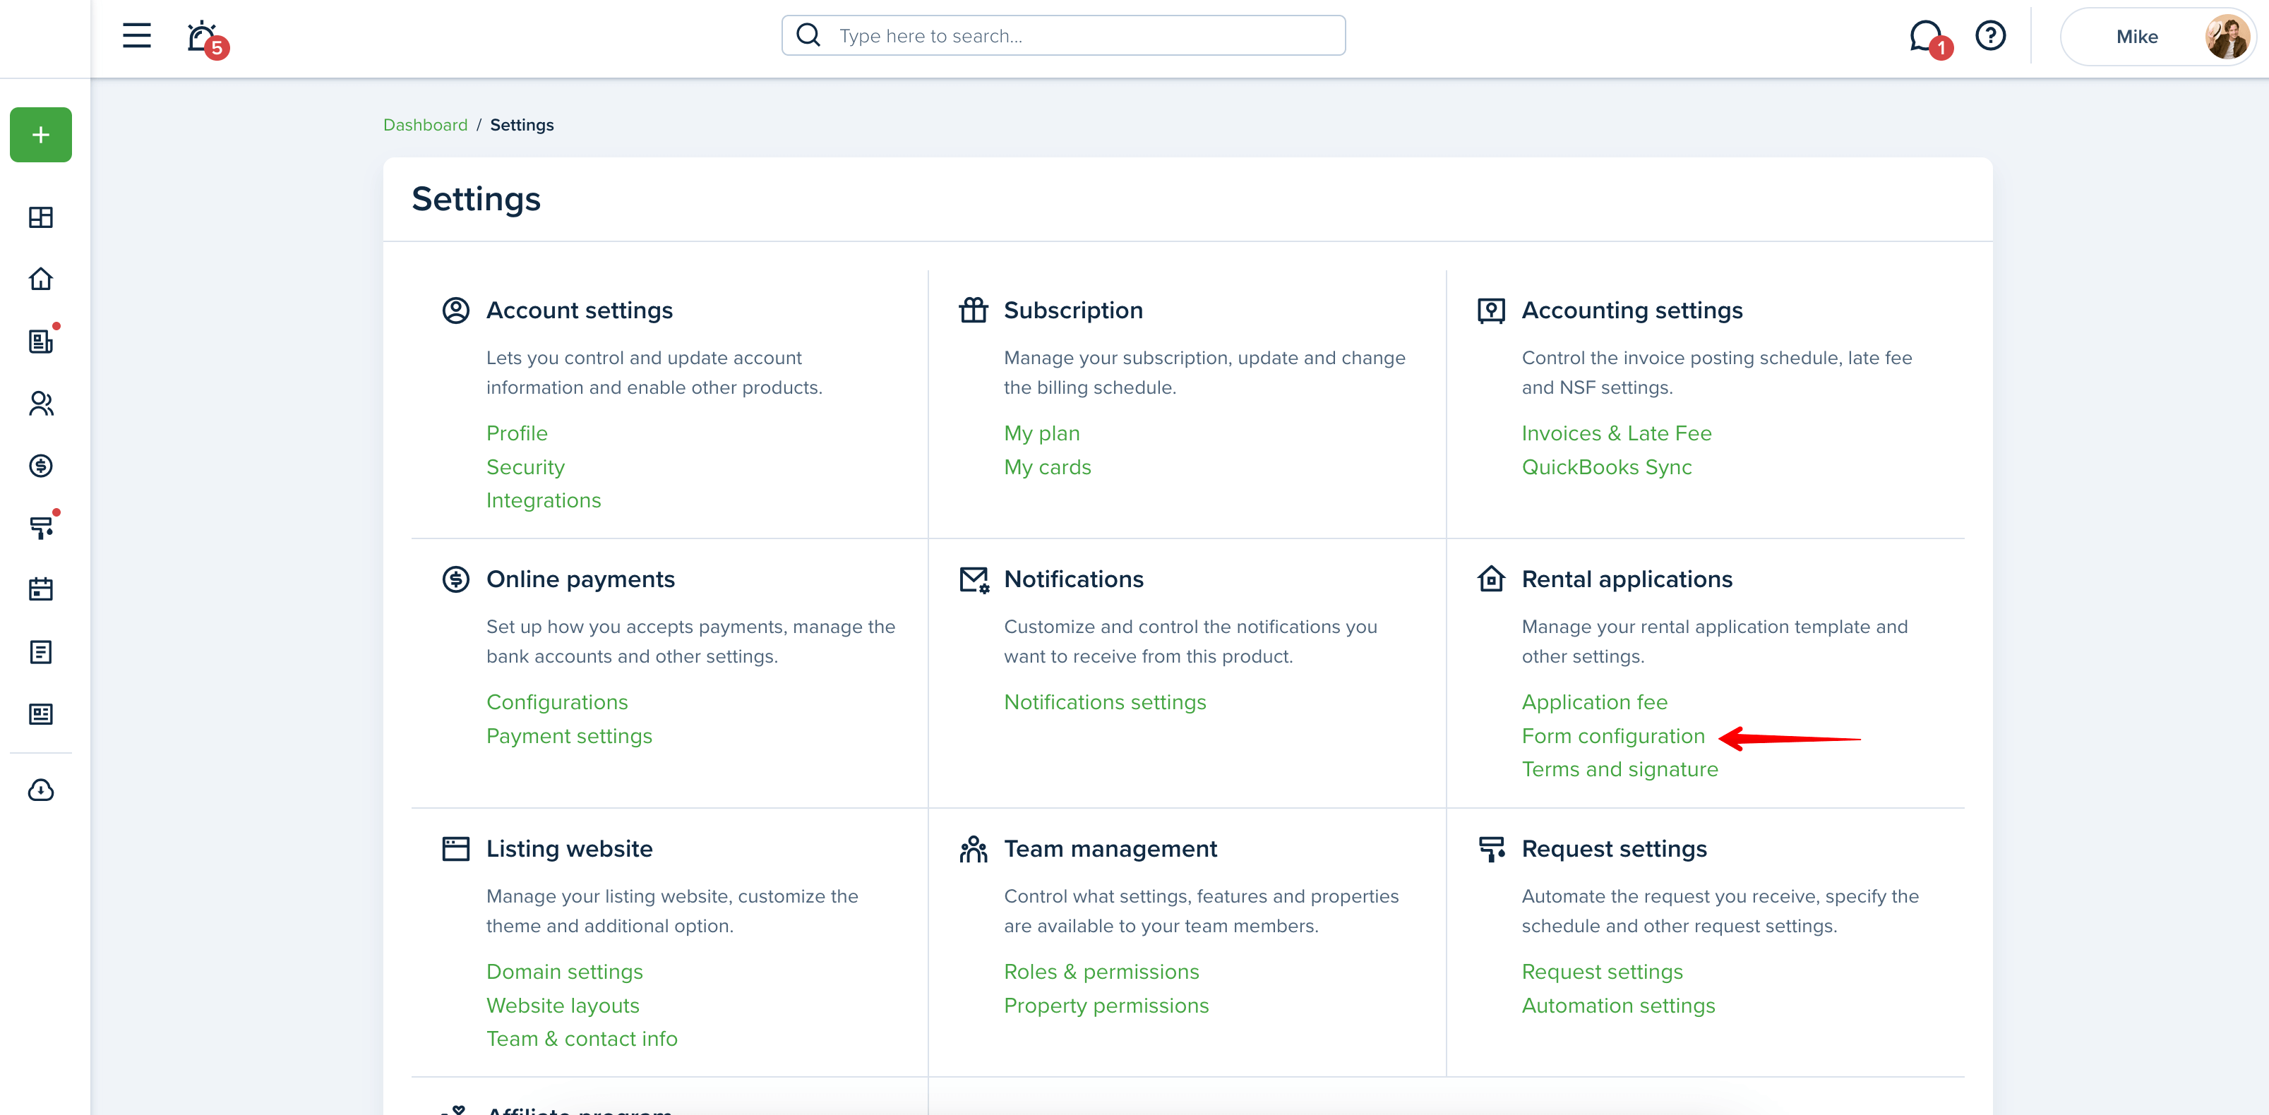
Task: Open the dashboard grid icon in sidebar
Action: pyautogui.click(x=40, y=217)
